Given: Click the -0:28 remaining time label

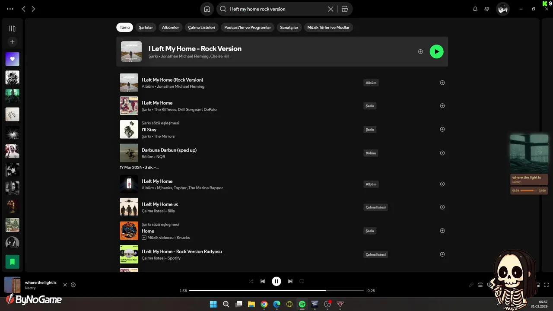Looking at the screenshot, I should 370,291.
